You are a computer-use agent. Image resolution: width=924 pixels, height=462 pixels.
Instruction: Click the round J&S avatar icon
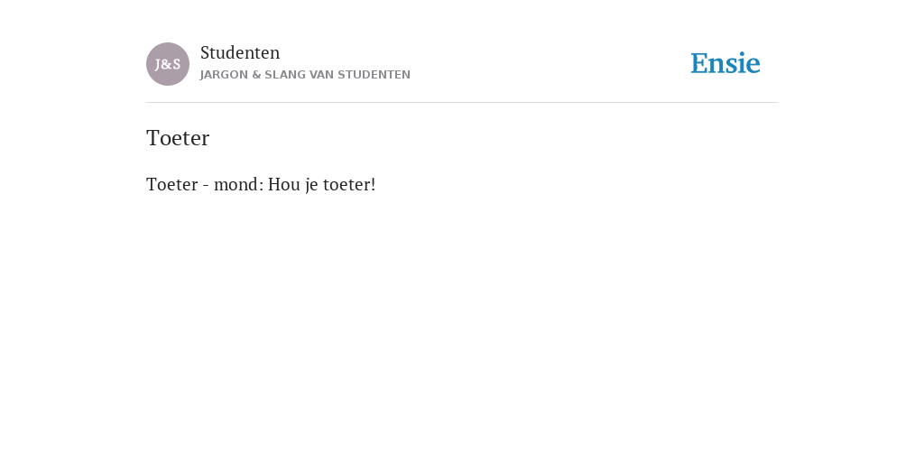(x=167, y=64)
